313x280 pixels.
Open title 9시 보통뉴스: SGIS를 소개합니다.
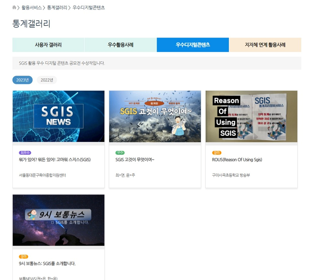47,263
